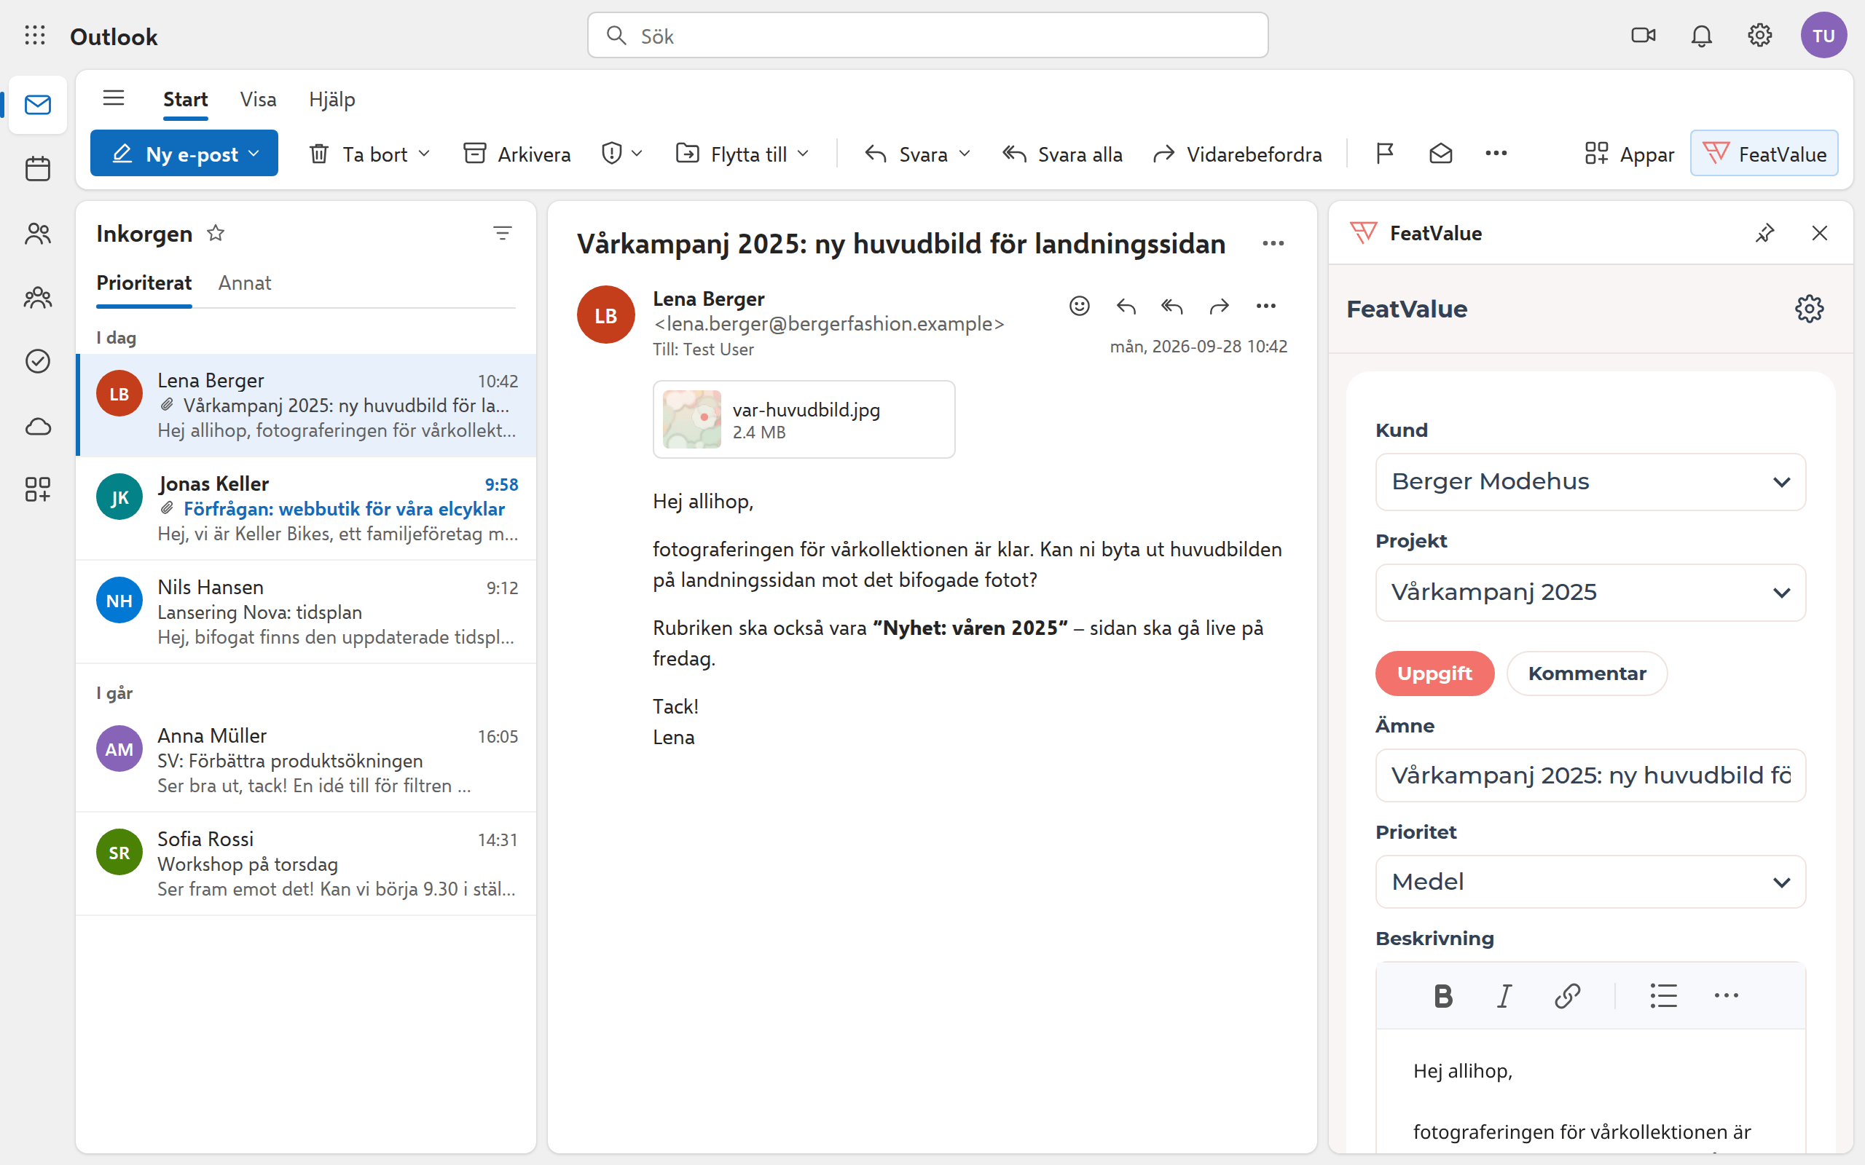Switch to the Annat inbox tab
The width and height of the screenshot is (1865, 1165).
pos(244,283)
